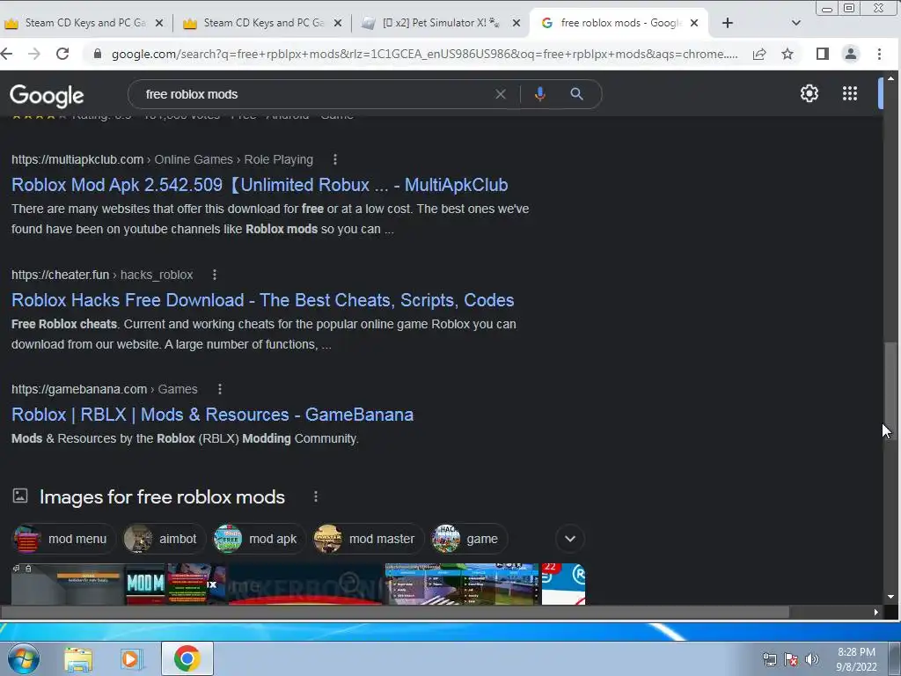The image size is (901, 676).
Task: Click the browser forward arrow
Action: [x=34, y=54]
